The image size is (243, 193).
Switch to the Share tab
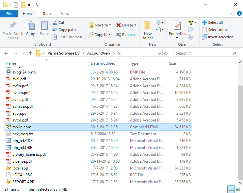click(x=47, y=14)
